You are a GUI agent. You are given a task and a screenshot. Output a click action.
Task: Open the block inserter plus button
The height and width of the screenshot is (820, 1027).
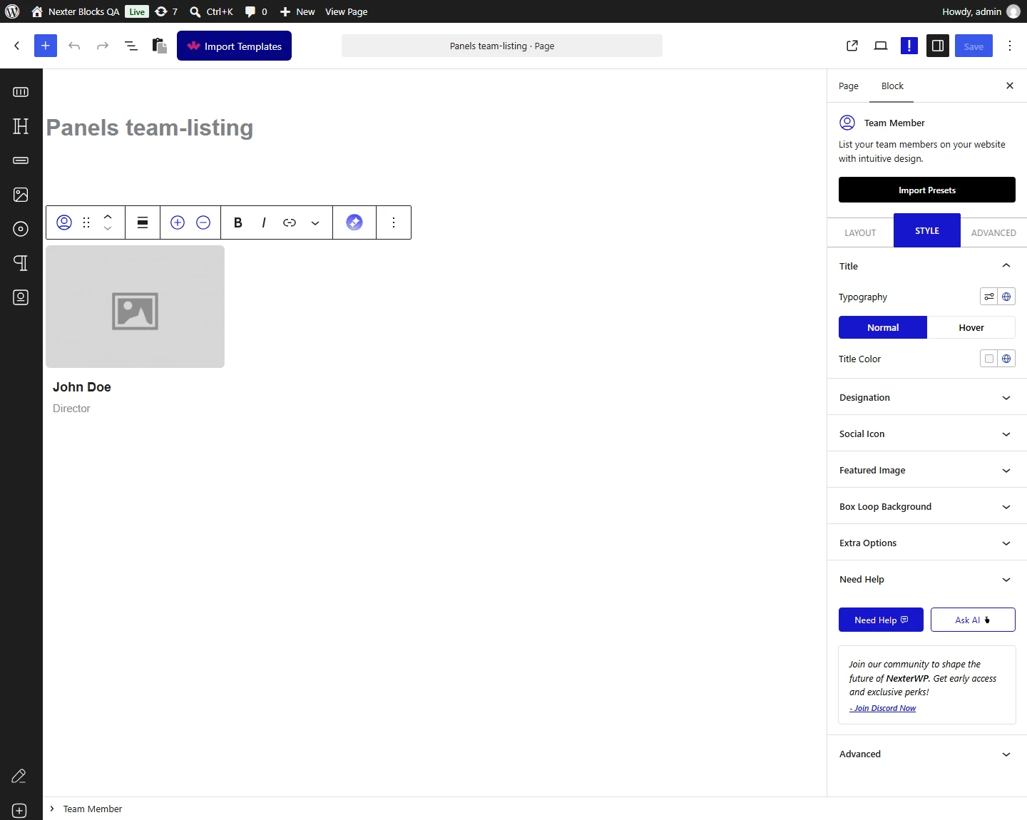click(x=45, y=46)
